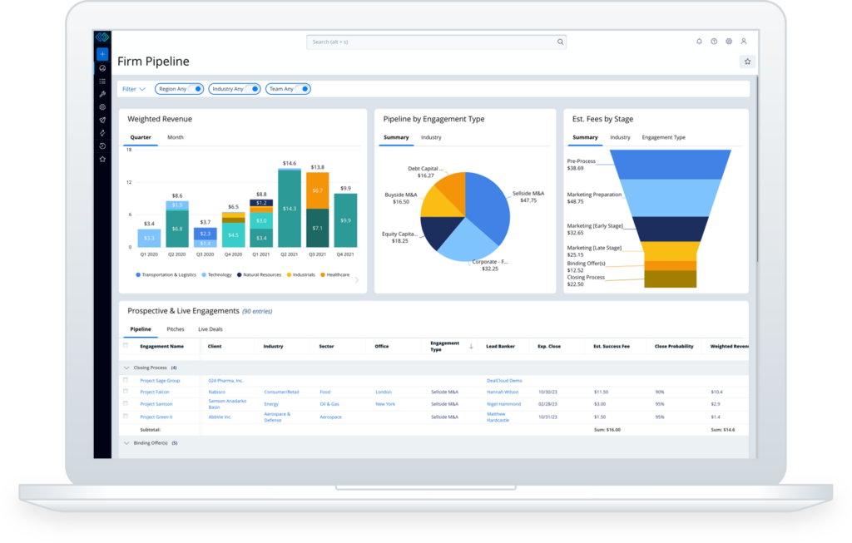Switch to the Pitches tab
This screenshot has width=852, height=543.
tap(176, 328)
